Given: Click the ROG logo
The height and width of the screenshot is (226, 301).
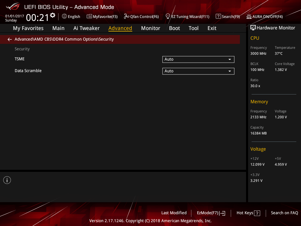Looking at the screenshot, I should click(x=13, y=6).
